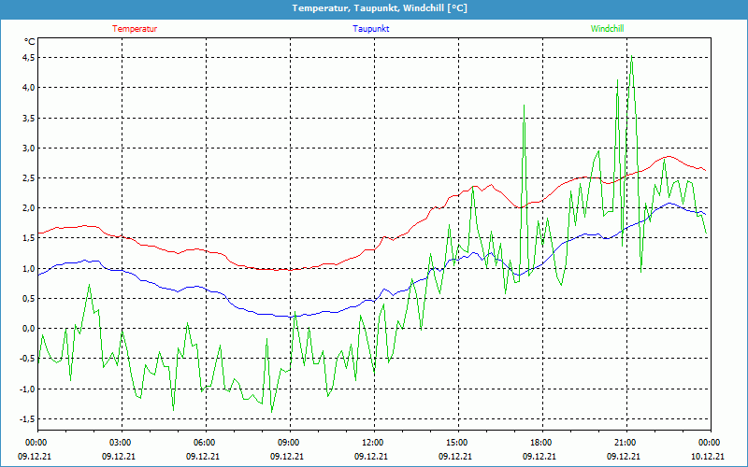Viewport: 748px width, 467px height.
Task: Click the -1,5 value on the y-axis
Action: click(25, 419)
